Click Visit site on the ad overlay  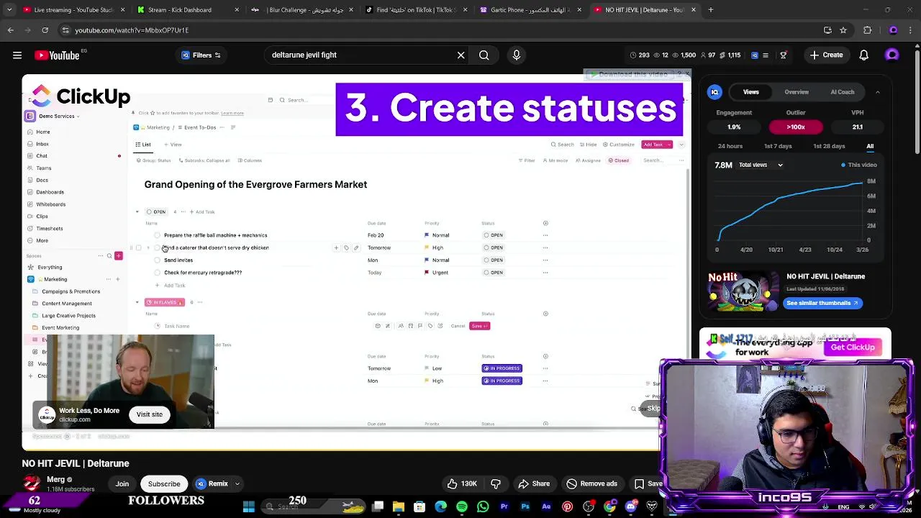click(150, 414)
